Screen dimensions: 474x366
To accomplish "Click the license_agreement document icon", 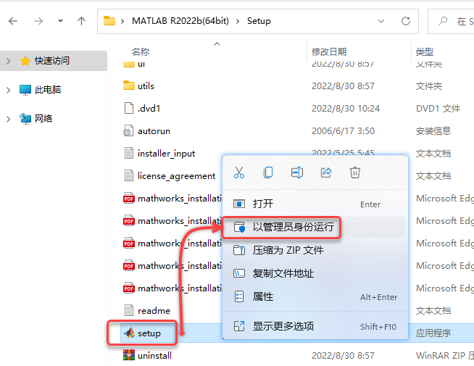I will (x=129, y=175).
